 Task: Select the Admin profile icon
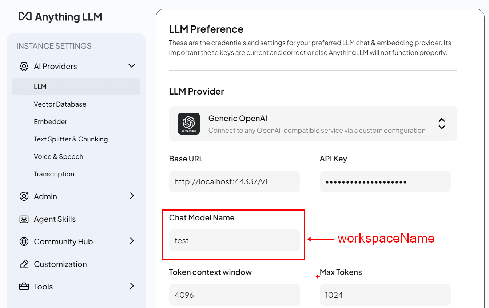coord(24,196)
